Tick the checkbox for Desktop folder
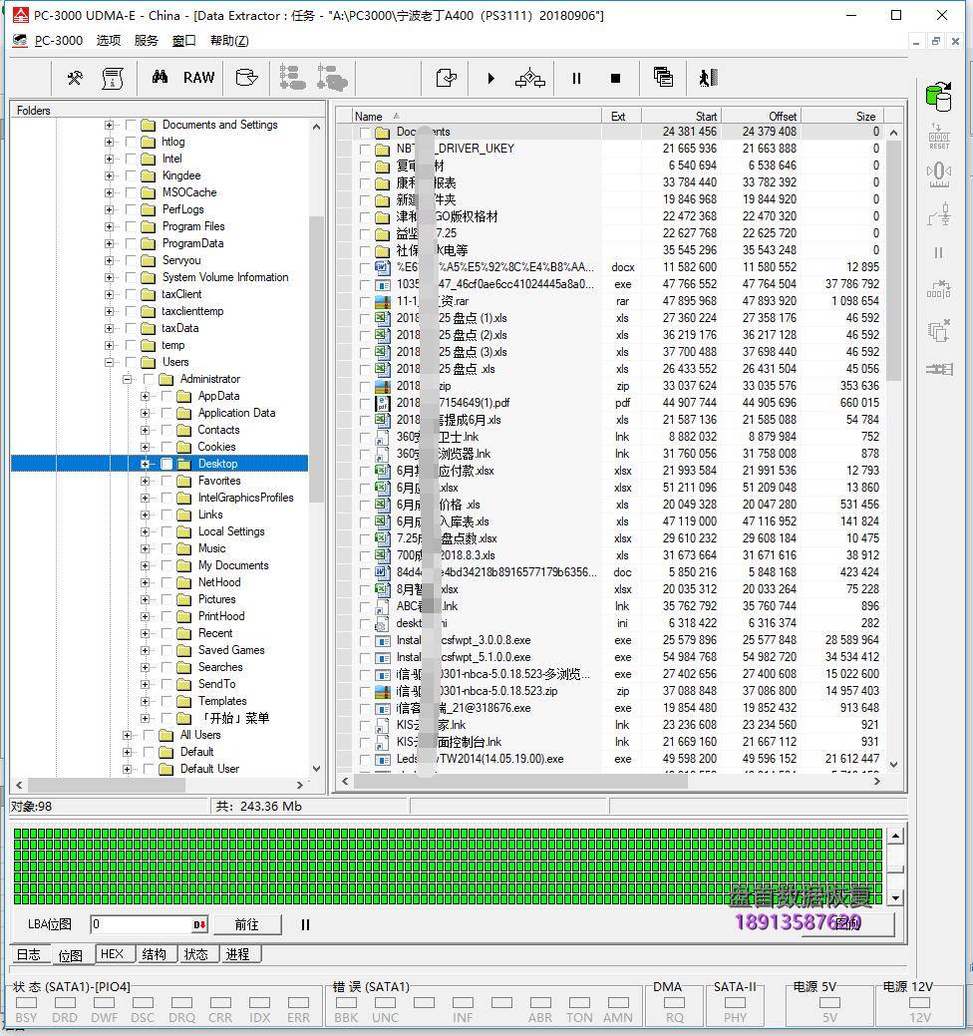973x1036 pixels. point(166,464)
